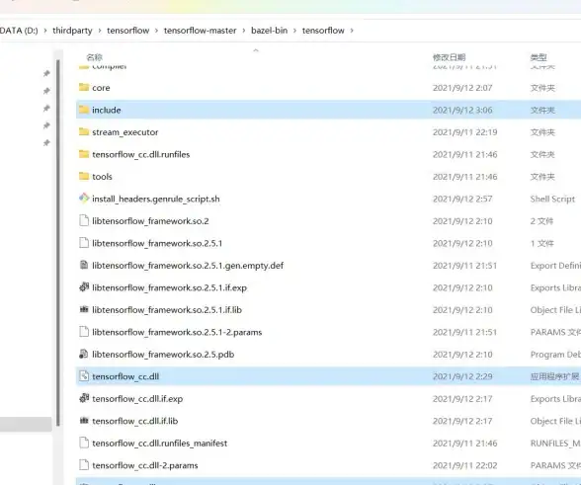Click the include folder icon

click(x=84, y=110)
